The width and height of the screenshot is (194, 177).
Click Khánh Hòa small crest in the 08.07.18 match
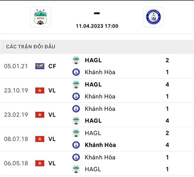tap(76, 145)
